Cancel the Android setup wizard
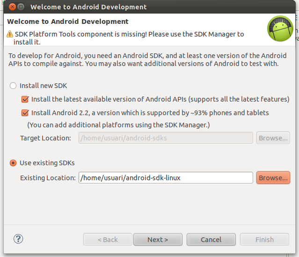Screen dimensions: 299x257 (x=211, y=240)
